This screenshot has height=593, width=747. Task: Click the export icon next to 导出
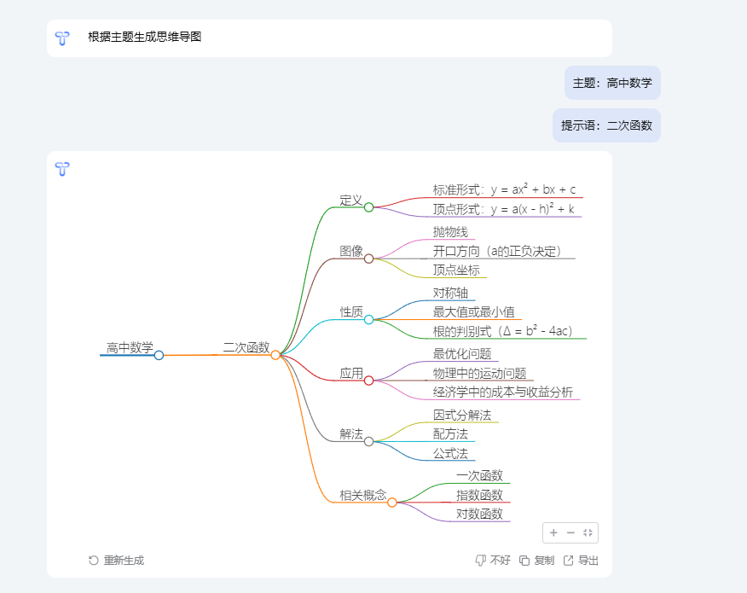pyautogui.click(x=568, y=560)
